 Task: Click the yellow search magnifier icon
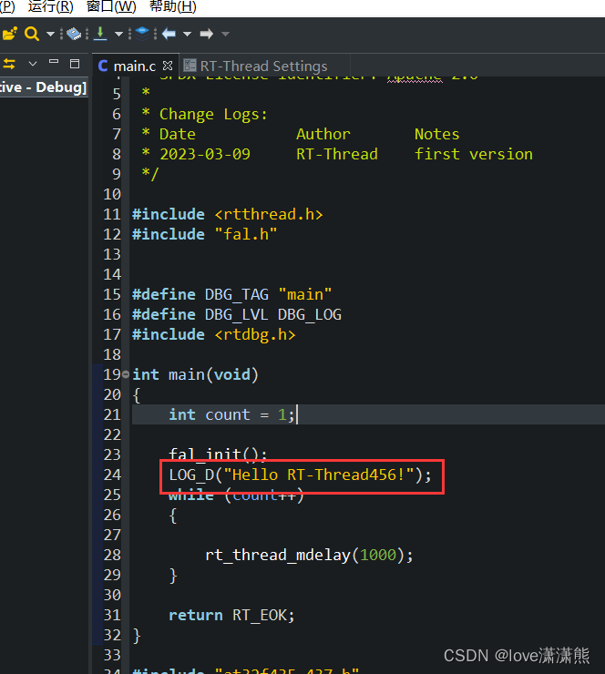click(x=31, y=34)
